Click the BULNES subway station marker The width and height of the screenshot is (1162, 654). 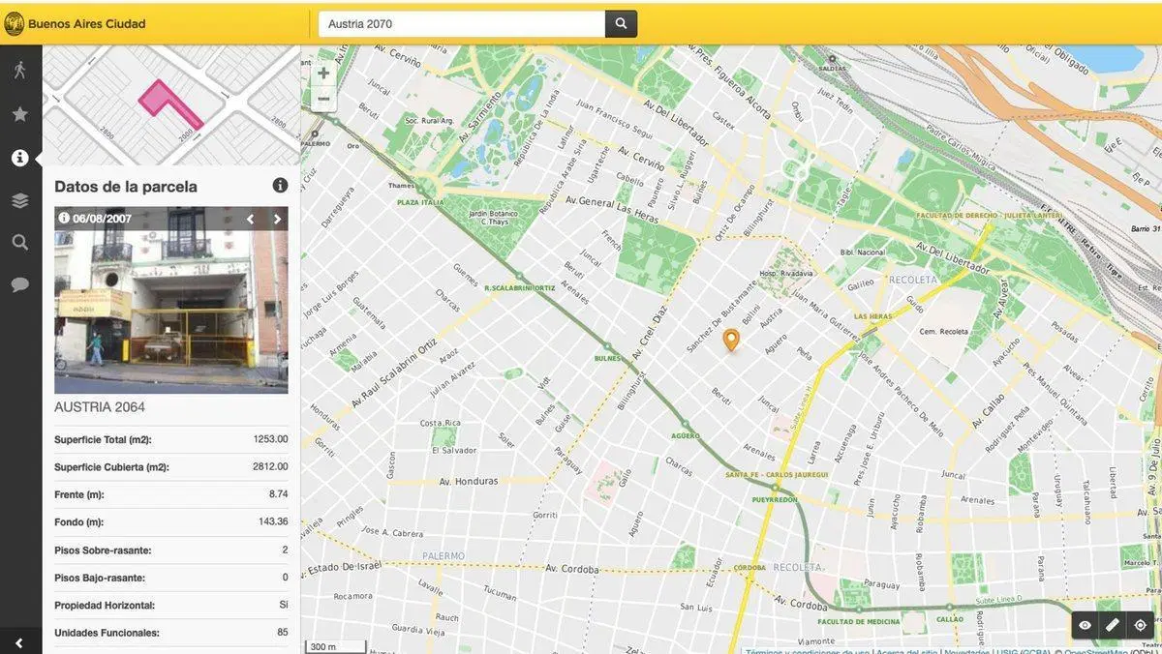coord(607,346)
